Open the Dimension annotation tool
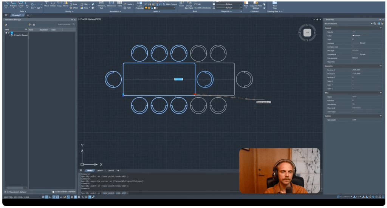This screenshot has width=387, height=208. 111,6
